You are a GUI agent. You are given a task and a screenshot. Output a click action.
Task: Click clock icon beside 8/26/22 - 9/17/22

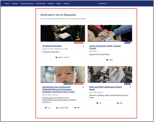56,57
